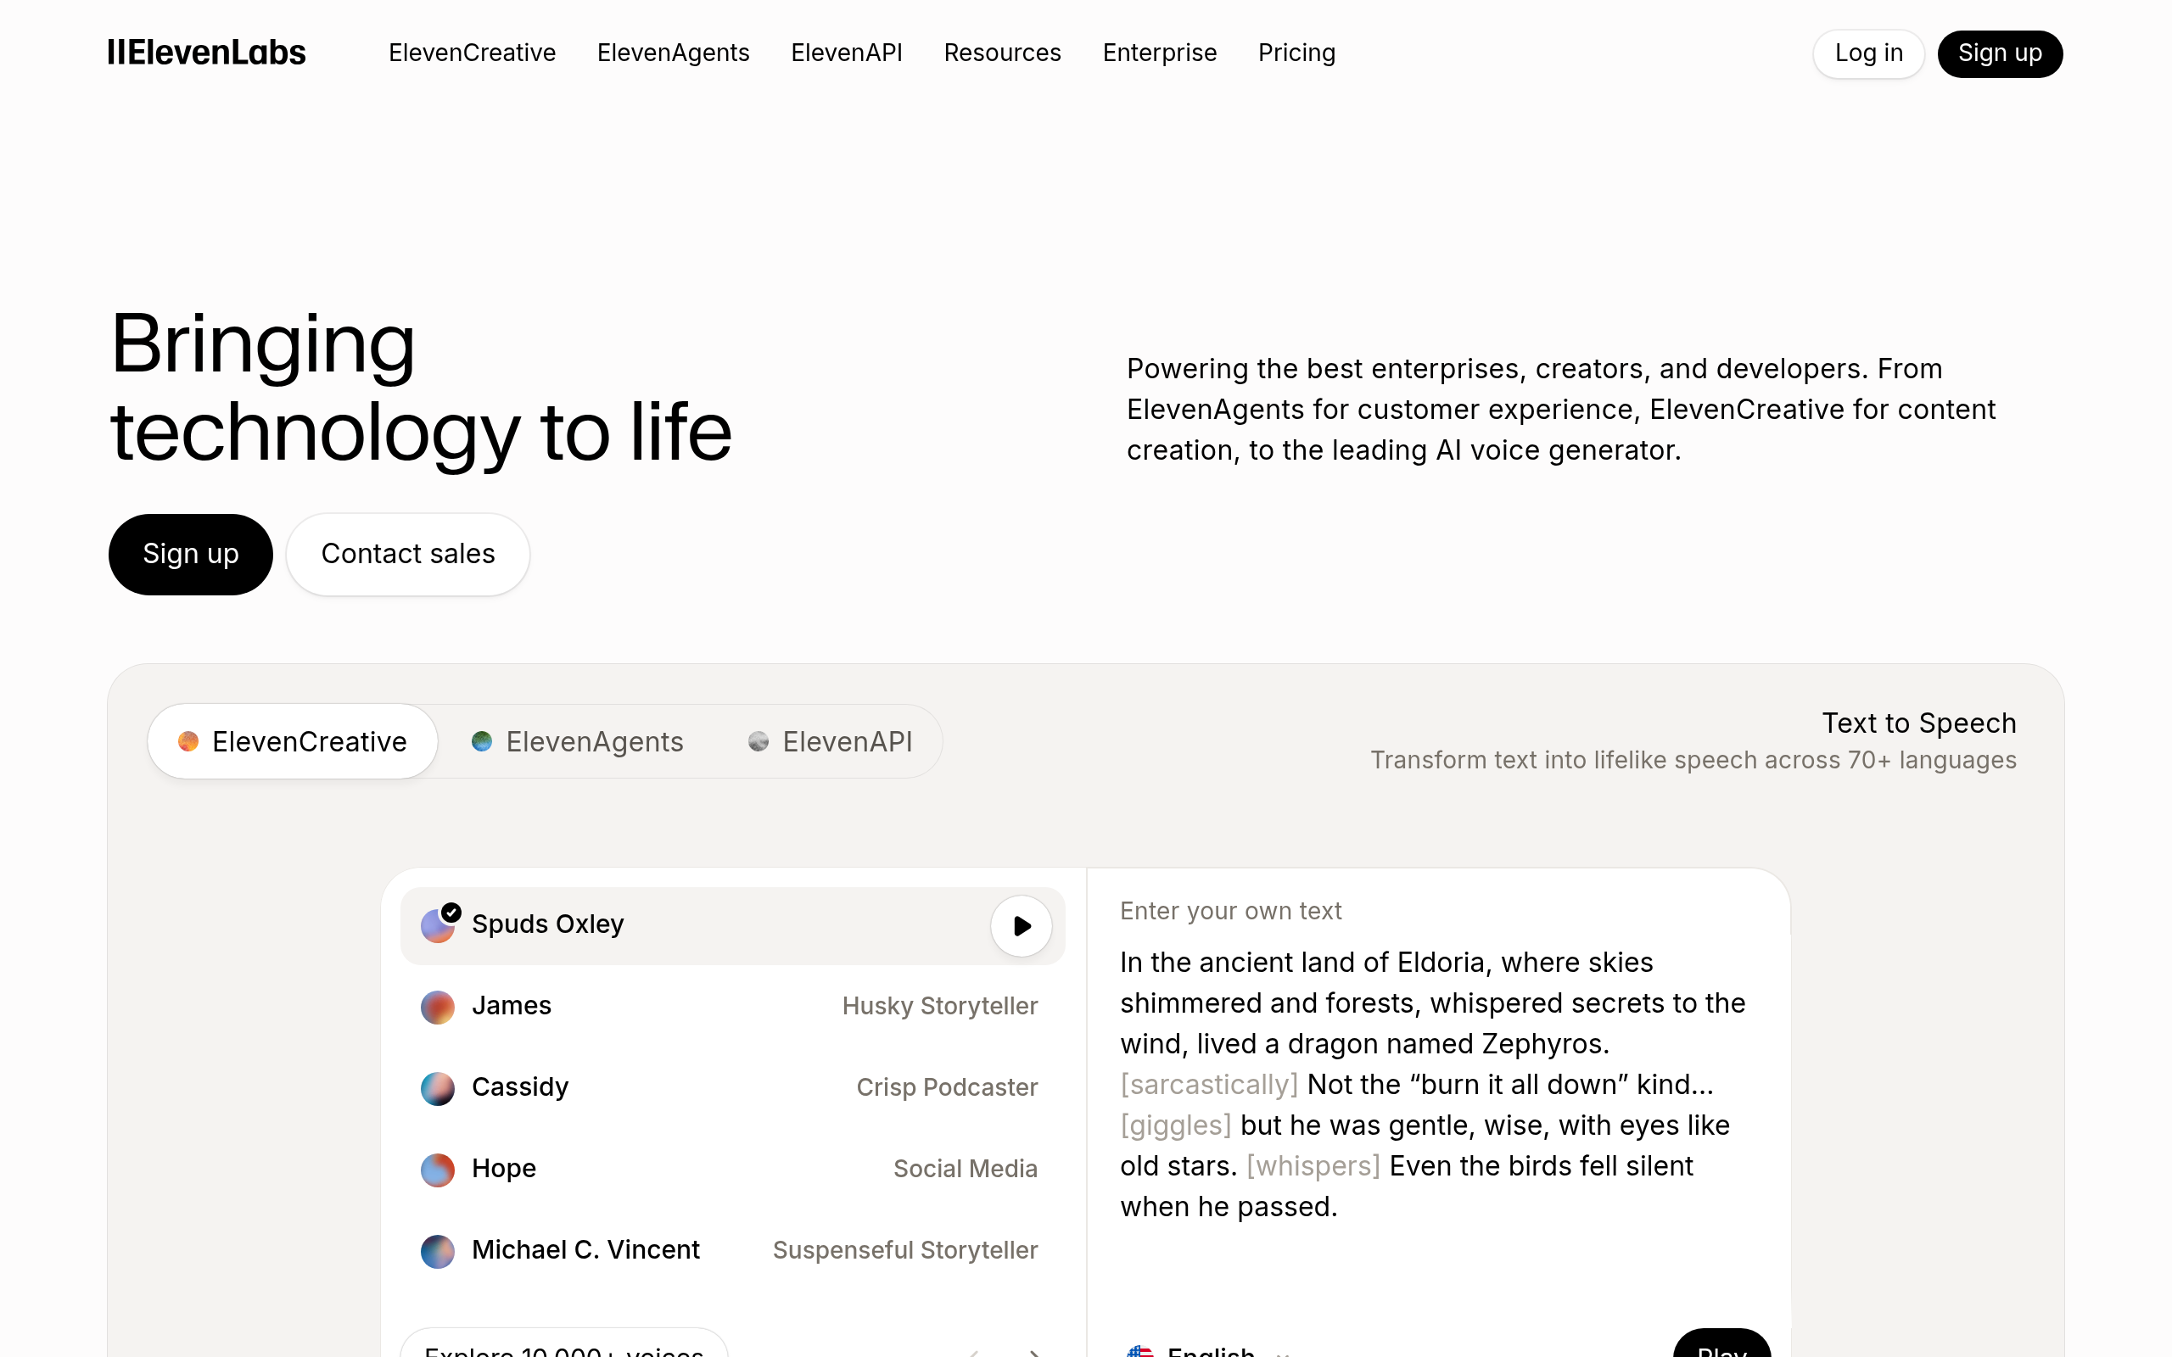
Task: View the Pricing page
Action: (x=1296, y=53)
